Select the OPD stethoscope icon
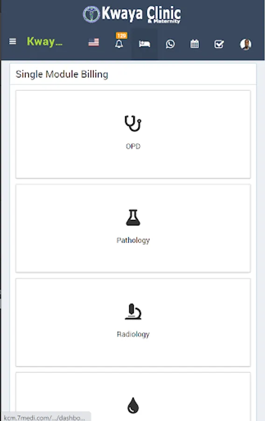265x421 pixels. pyautogui.click(x=133, y=123)
